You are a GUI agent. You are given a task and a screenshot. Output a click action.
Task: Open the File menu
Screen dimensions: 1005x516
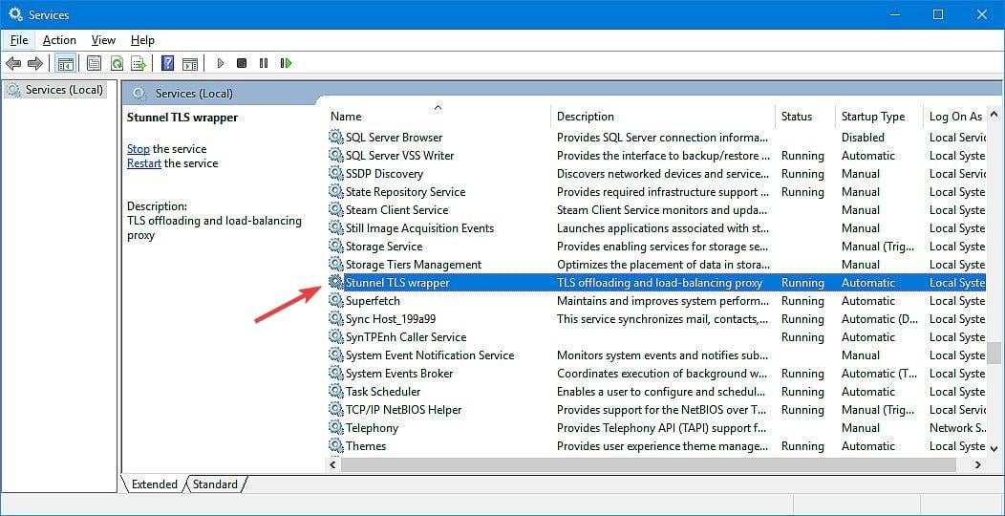coord(19,40)
